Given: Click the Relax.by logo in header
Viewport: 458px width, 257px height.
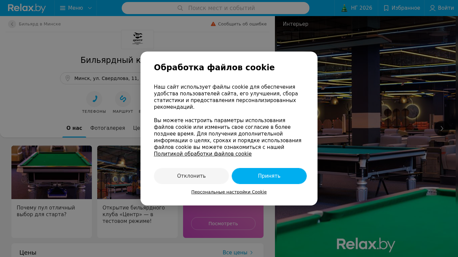Looking at the screenshot, I should pyautogui.click(x=27, y=8).
